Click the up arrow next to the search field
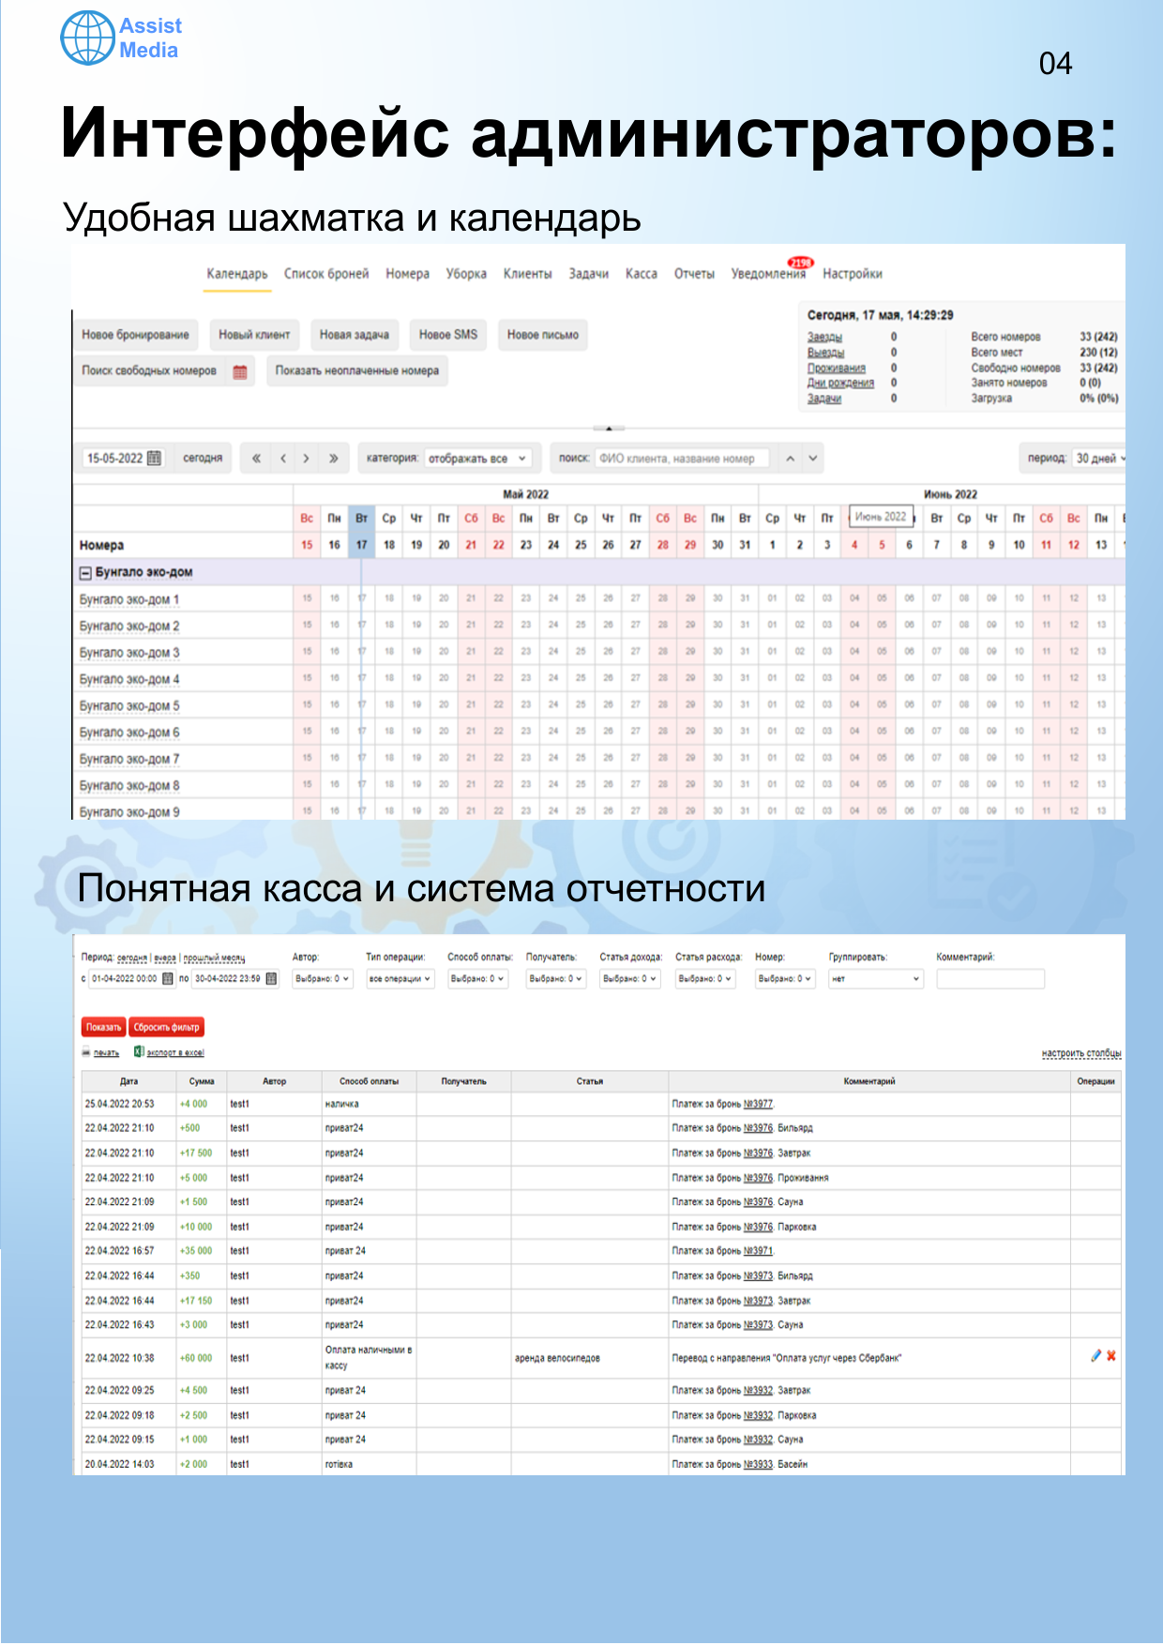1163x1645 pixels. coord(791,459)
